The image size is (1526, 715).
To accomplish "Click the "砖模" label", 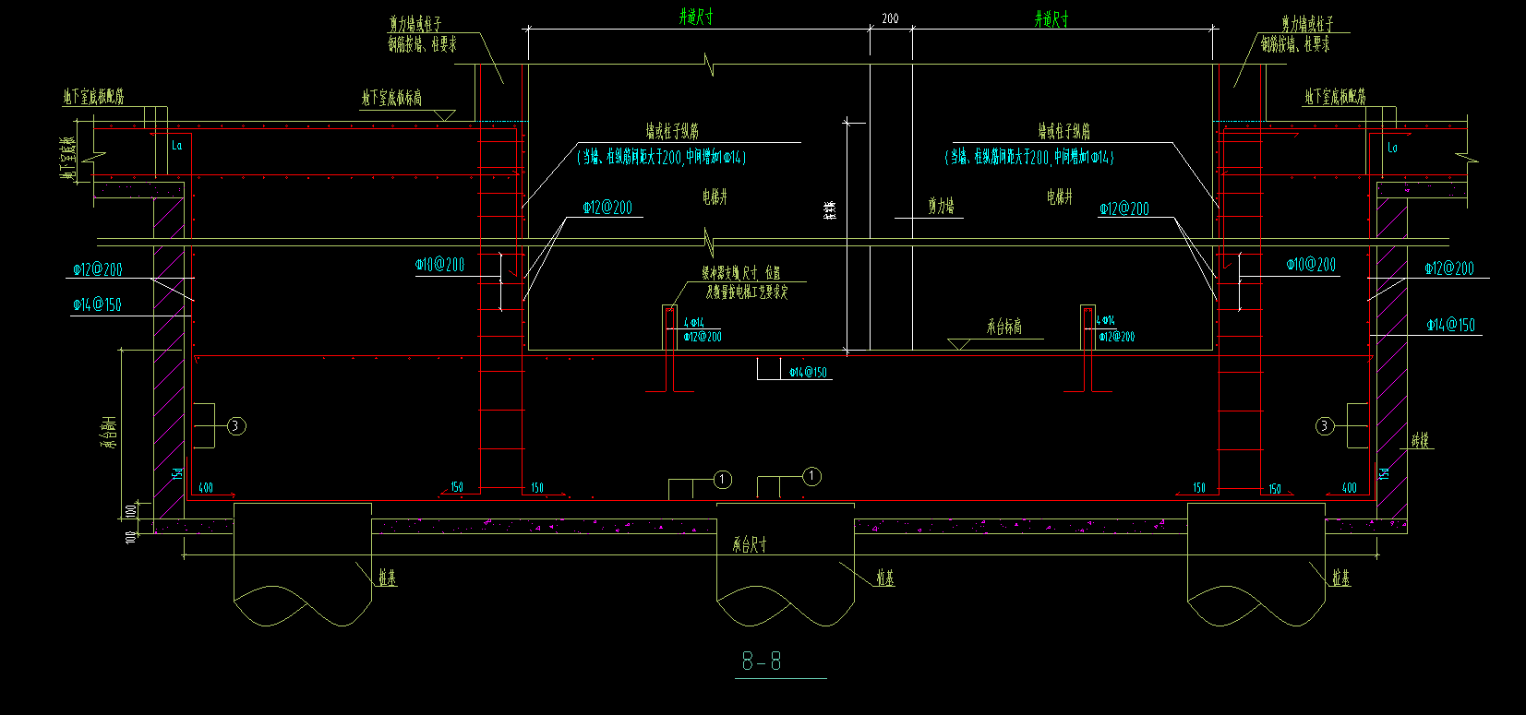I will pyautogui.click(x=1421, y=441).
